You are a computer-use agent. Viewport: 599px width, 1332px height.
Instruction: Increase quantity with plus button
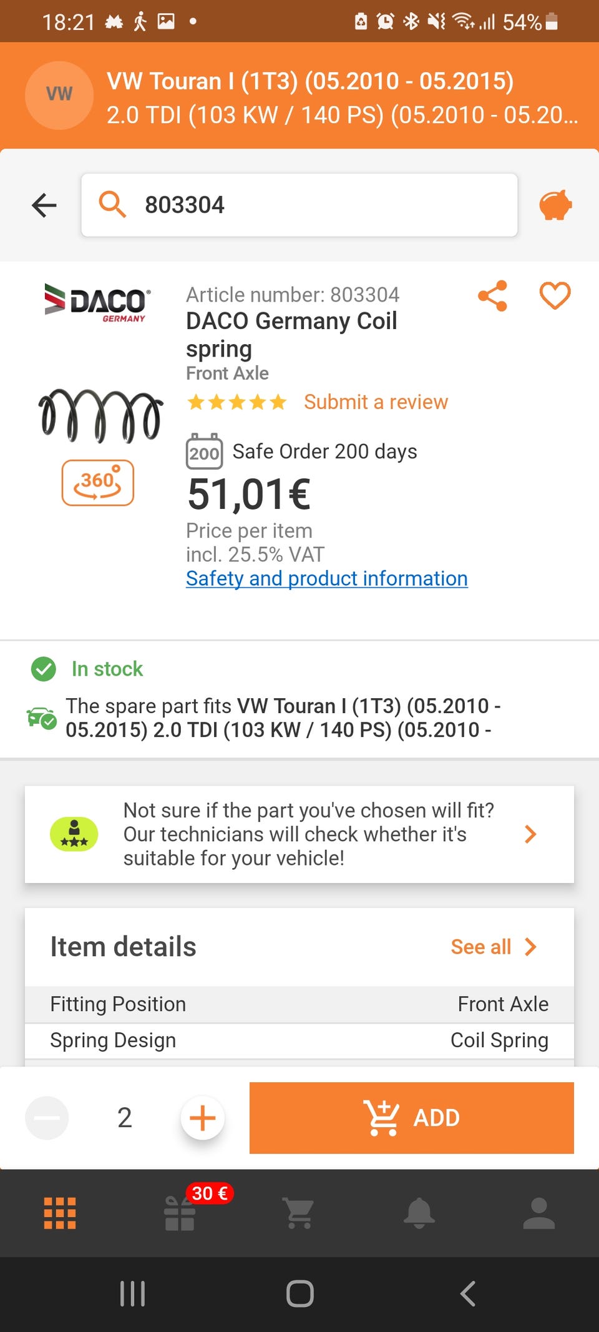tap(202, 1118)
